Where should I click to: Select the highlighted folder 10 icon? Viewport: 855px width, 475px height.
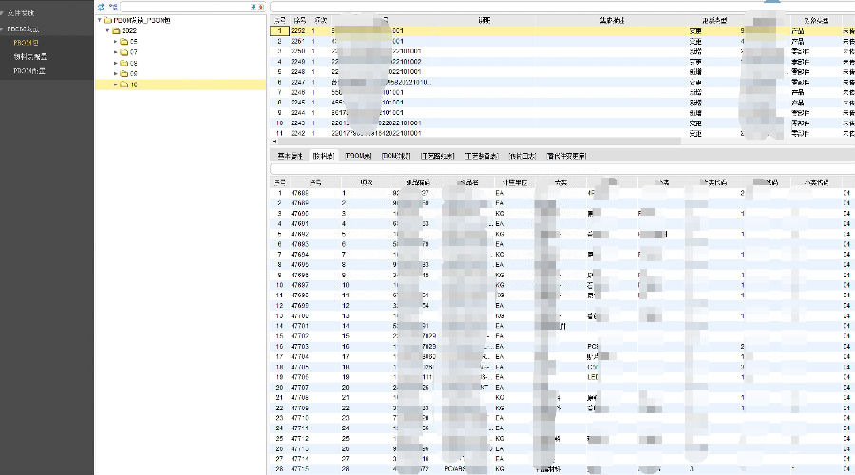tap(123, 85)
